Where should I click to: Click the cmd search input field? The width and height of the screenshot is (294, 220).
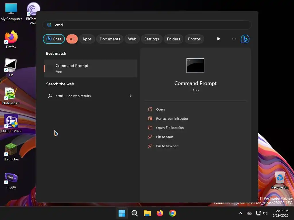tap(147, 25)
